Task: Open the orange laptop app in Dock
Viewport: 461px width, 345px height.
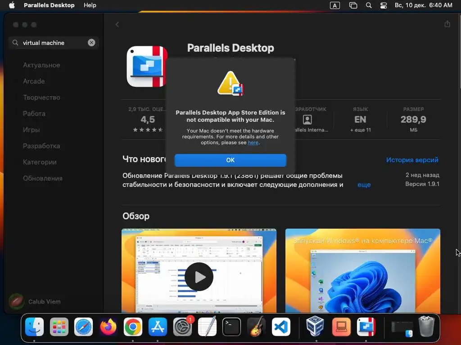Action: coord(341,327)
